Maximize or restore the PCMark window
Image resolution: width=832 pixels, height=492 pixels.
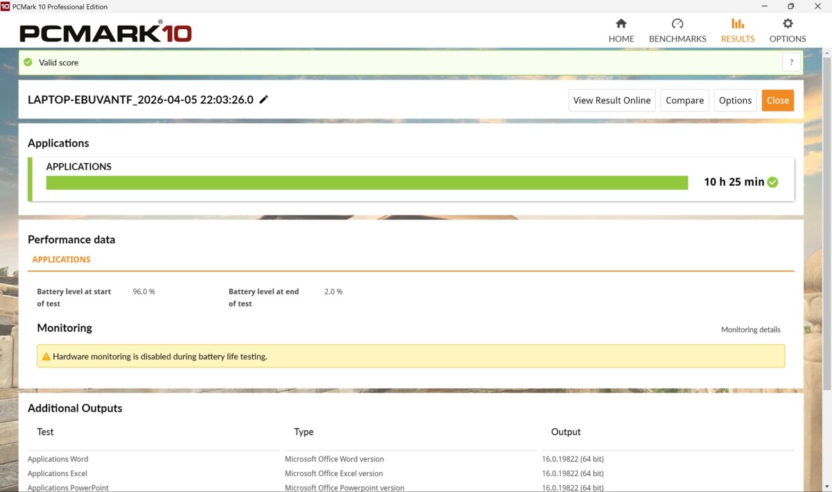tap(790, 6)
